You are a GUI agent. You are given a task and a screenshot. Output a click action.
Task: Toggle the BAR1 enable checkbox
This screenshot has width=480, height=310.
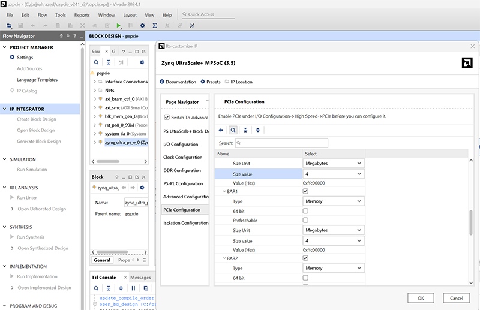pyautogui.click(x=305, y=191)
